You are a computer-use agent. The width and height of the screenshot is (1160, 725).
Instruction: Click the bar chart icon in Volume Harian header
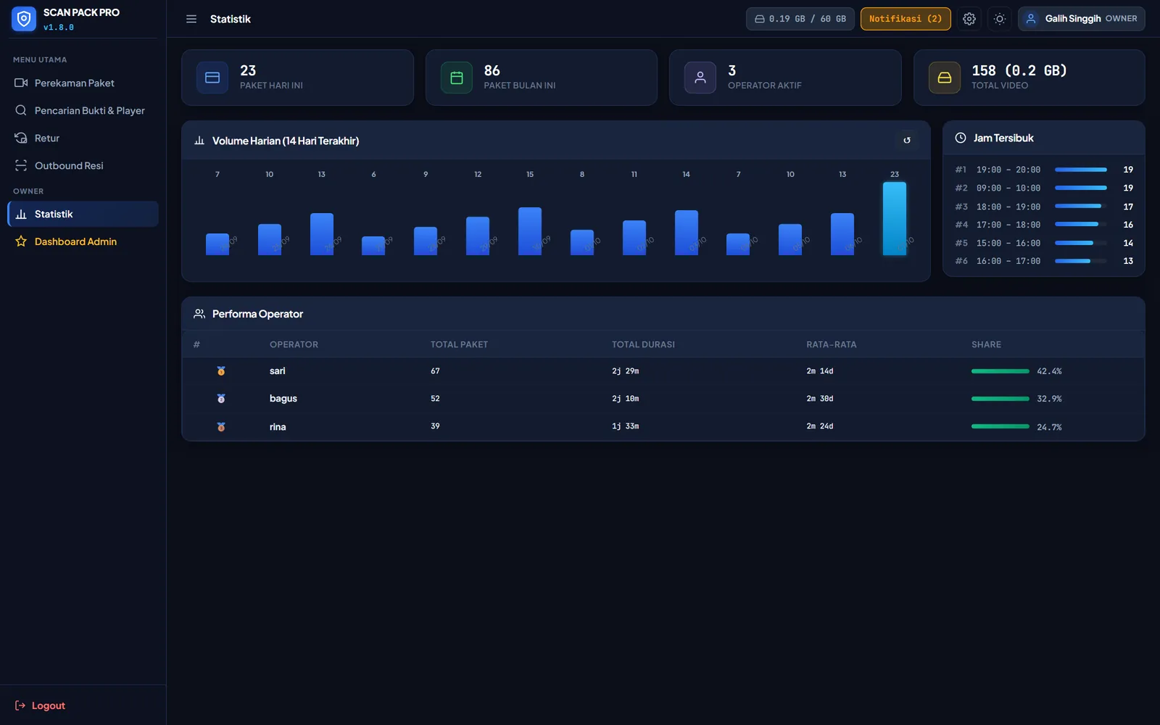pyautogui.click(x=199, y=141)
